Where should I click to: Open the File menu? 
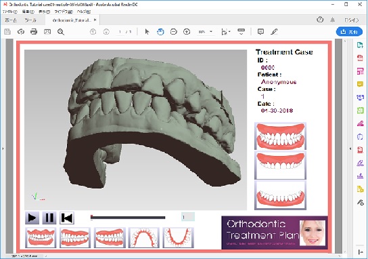point(9,12)
